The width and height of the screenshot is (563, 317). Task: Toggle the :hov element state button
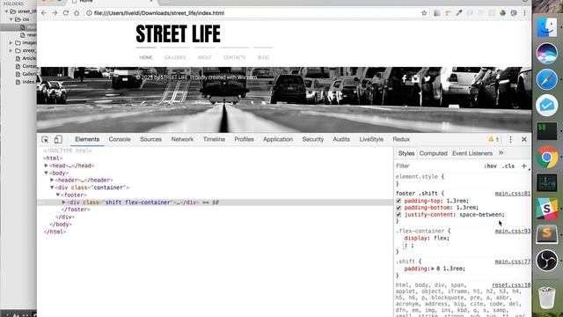pos(491,166)
